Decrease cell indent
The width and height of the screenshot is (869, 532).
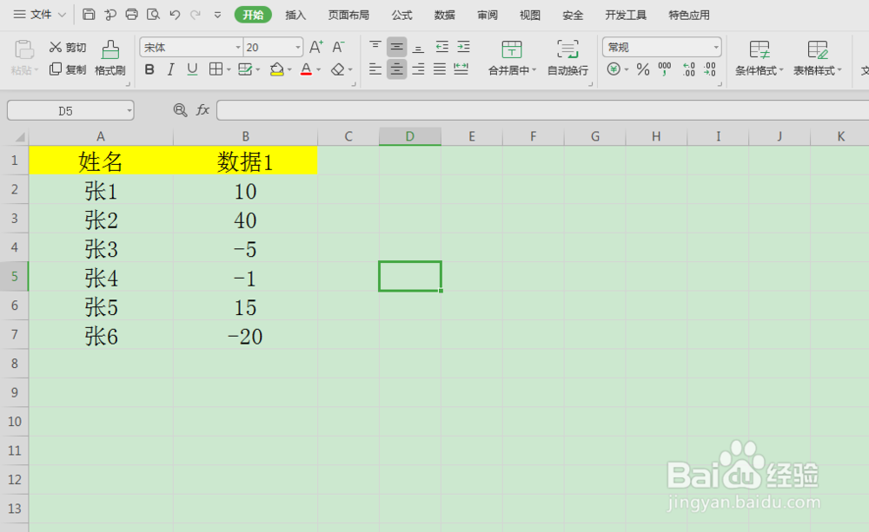click(x=441, y=47)
